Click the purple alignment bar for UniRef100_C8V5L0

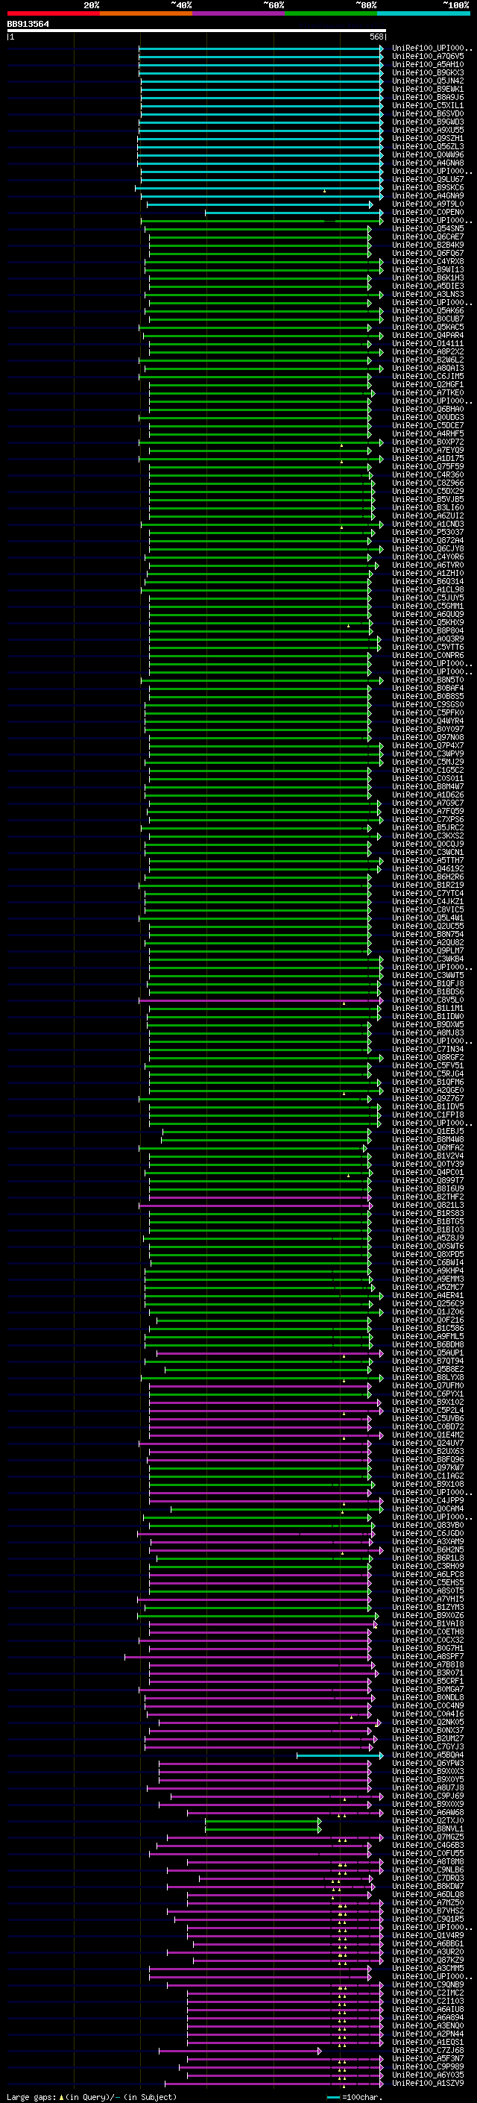point(259,1000)
